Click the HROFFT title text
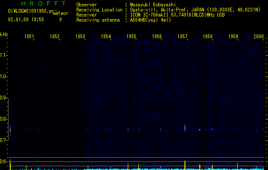Image resolution: width=268 pixels, height=170 pixels. [43, 3]
